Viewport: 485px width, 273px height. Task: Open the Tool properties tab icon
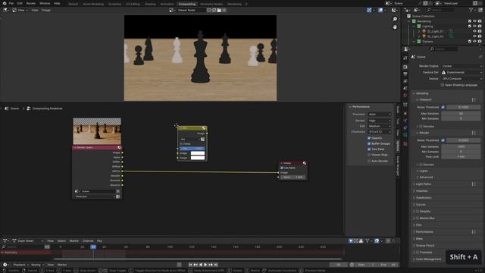pos(405,58)
